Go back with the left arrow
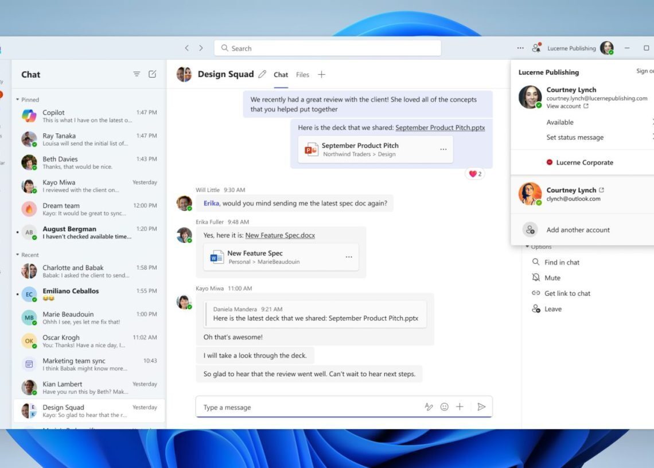Viewport: 654px width, 468px height. (187, 48)
